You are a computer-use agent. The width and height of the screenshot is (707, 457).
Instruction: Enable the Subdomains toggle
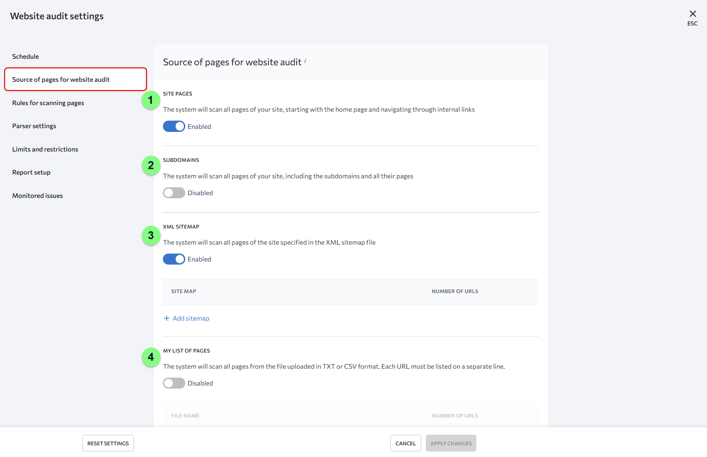coord(174,193)
